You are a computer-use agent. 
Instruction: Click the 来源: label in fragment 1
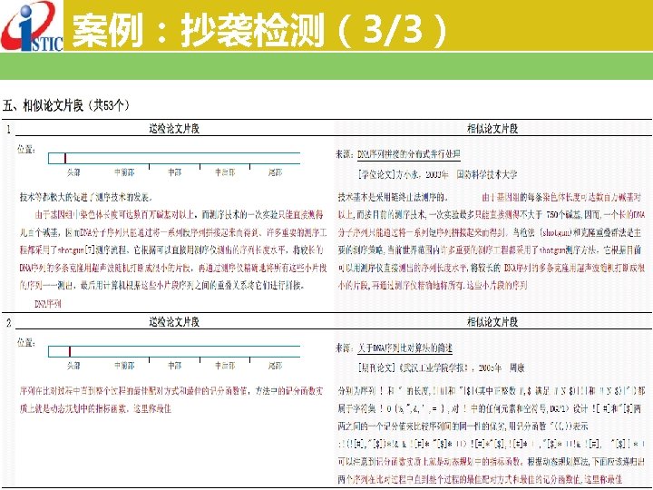pyautogui.click(x=346, y=154)
